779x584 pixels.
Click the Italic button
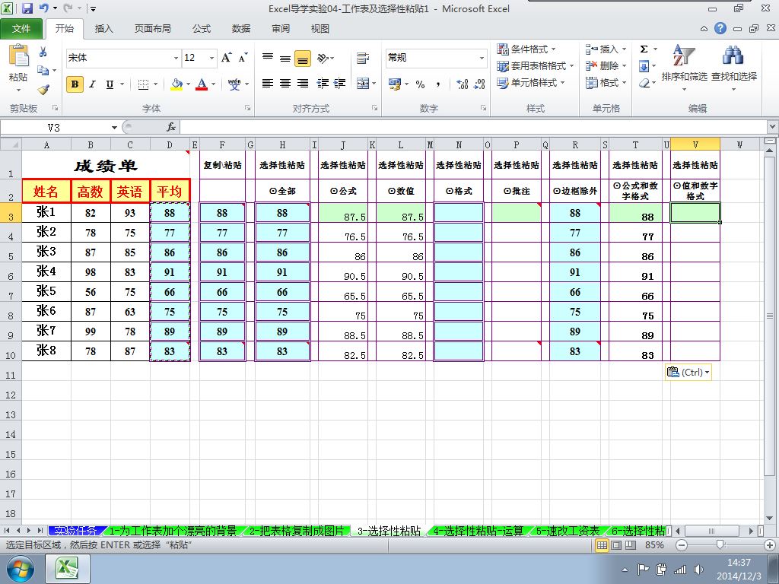92,84
